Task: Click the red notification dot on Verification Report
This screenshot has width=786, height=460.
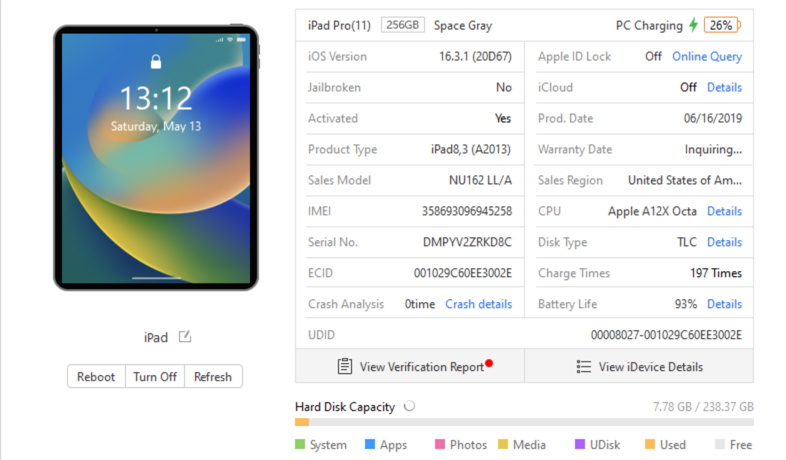Action: (490, 363)
